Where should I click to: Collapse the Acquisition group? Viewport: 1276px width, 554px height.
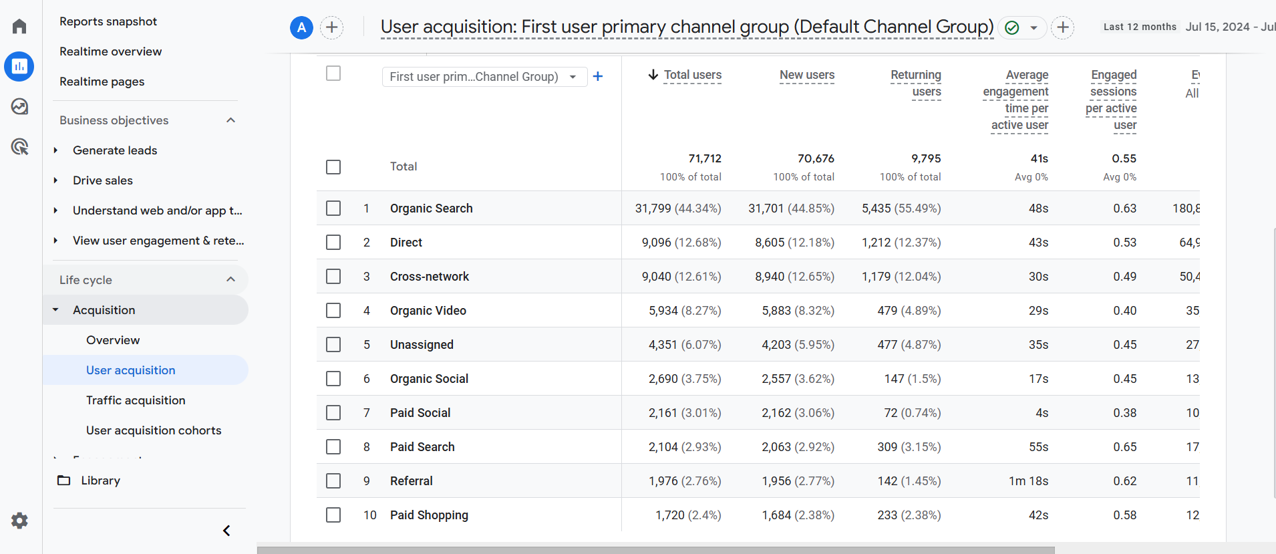[x=55, y=310]
